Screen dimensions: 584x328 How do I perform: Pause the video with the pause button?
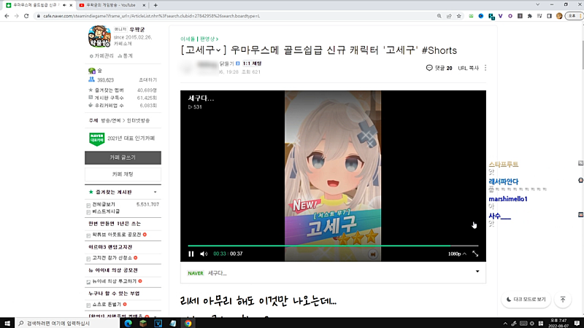191,254
